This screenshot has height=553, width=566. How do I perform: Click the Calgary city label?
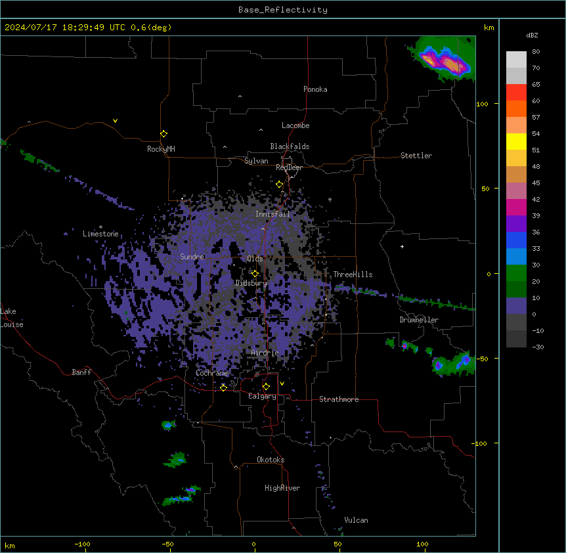tap(262, 396)
